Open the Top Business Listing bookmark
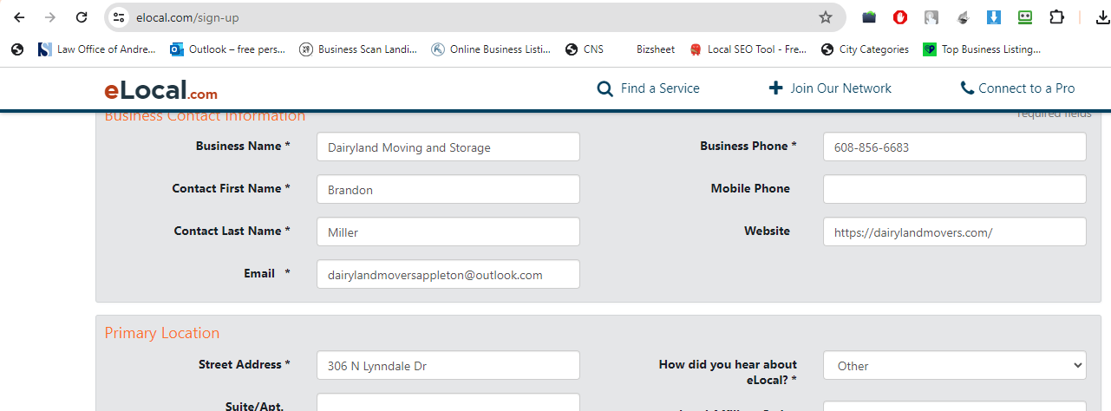Viewport: 1111px width, 411px height. click(982, 49)
